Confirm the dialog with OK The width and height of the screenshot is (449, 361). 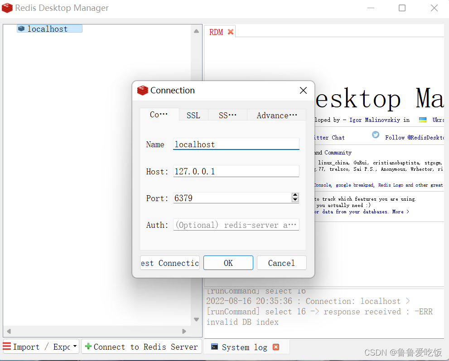pyautogui.click(x=228, y=263)
